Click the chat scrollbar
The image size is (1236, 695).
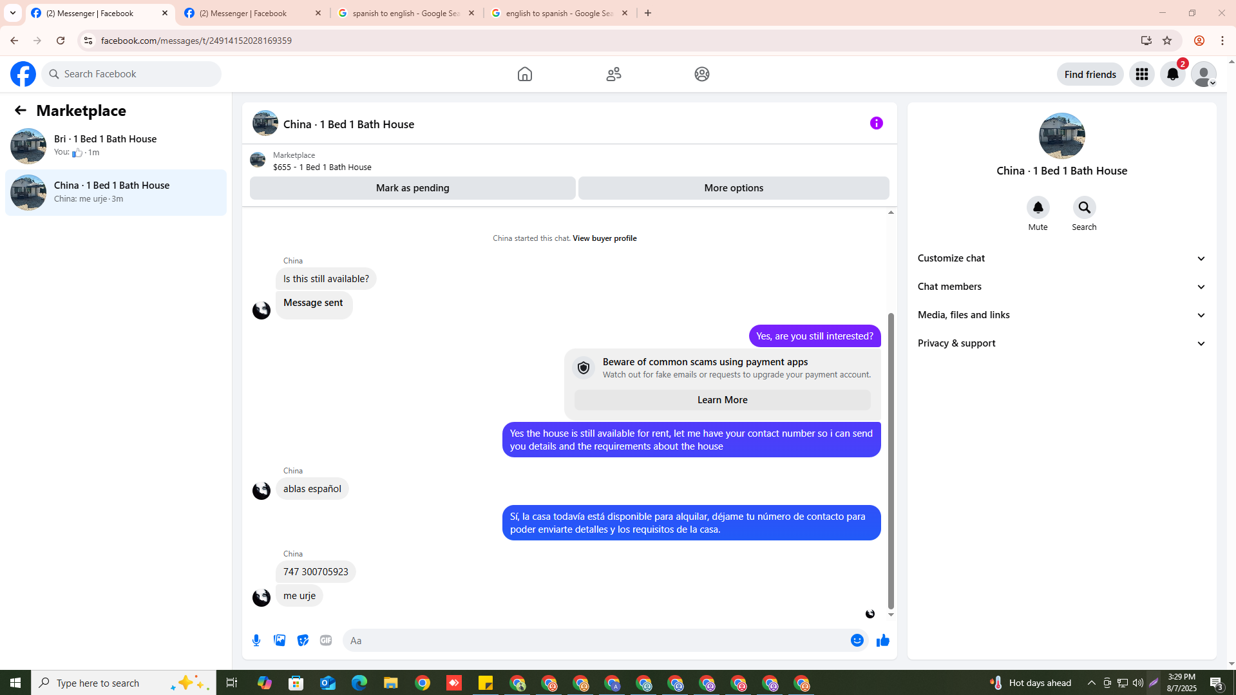tap(891, 461)
